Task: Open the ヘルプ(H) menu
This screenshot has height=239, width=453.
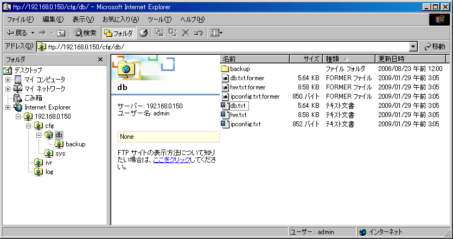Action: (193, 20)
